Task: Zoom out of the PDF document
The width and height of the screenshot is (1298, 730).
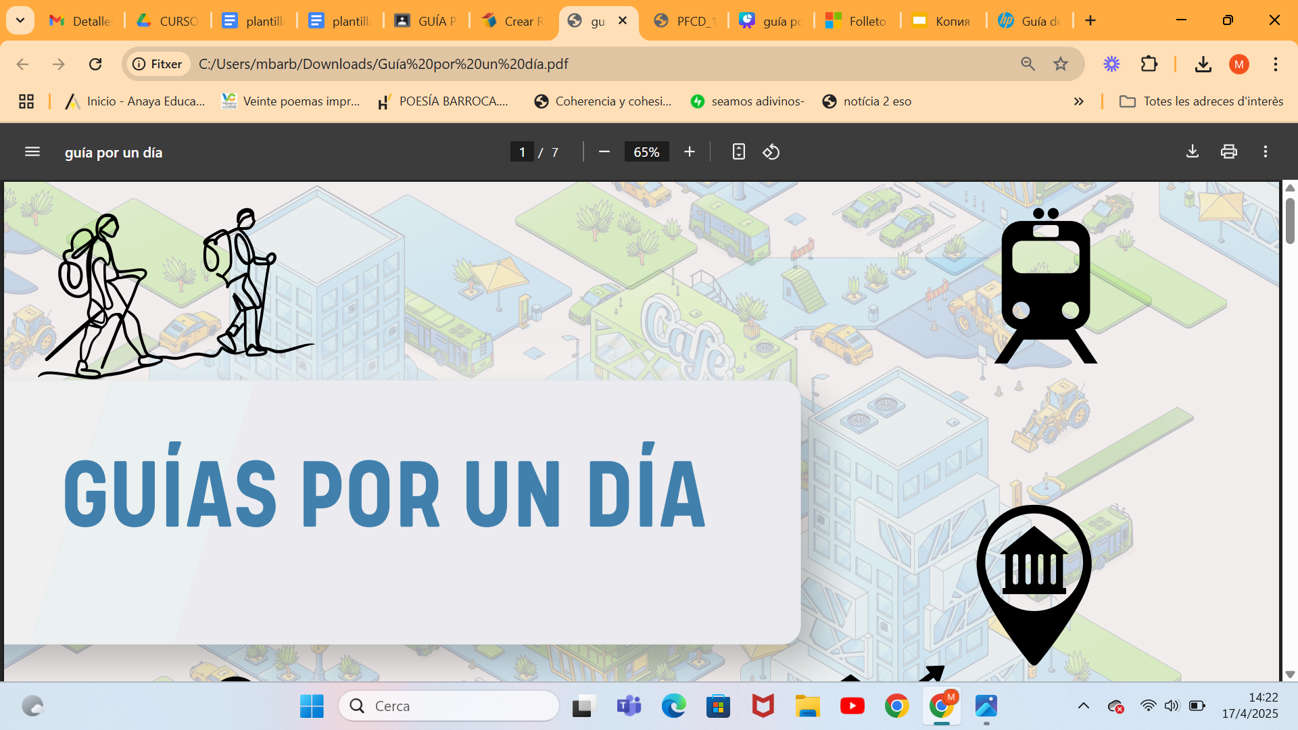Action: pyautogui.click(x=604, y=152)
